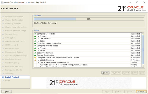Click step marker next to Finish
The image size is (148, 94).
pos(3,81)
